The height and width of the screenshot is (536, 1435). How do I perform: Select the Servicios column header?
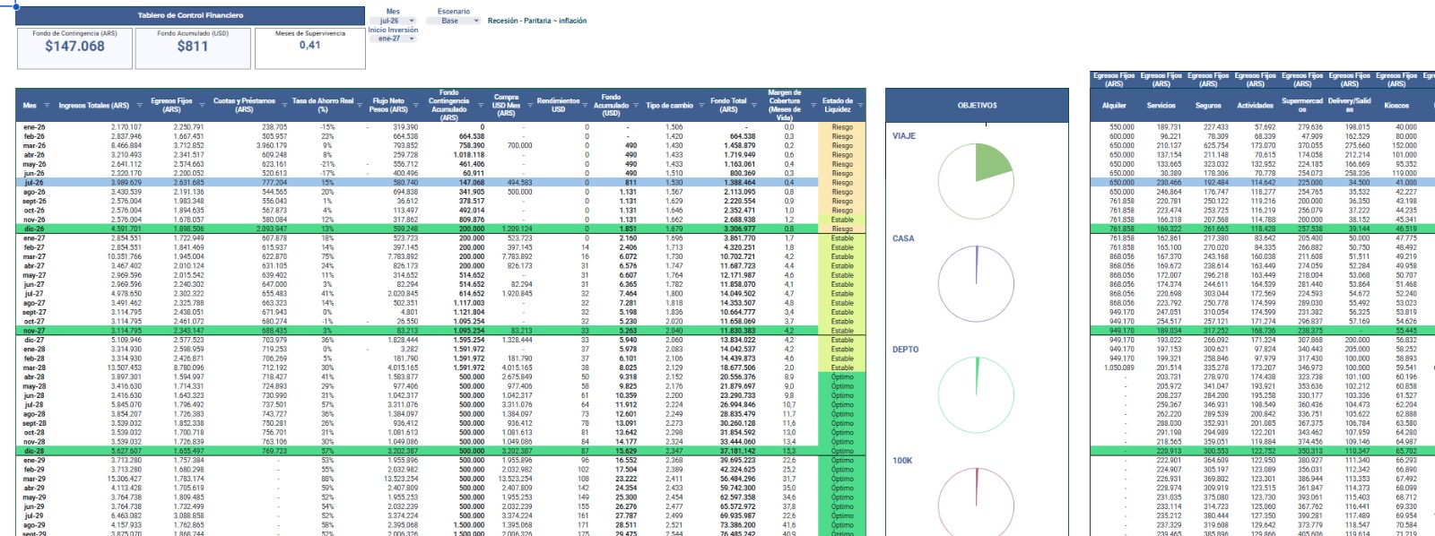[1161, 106]
